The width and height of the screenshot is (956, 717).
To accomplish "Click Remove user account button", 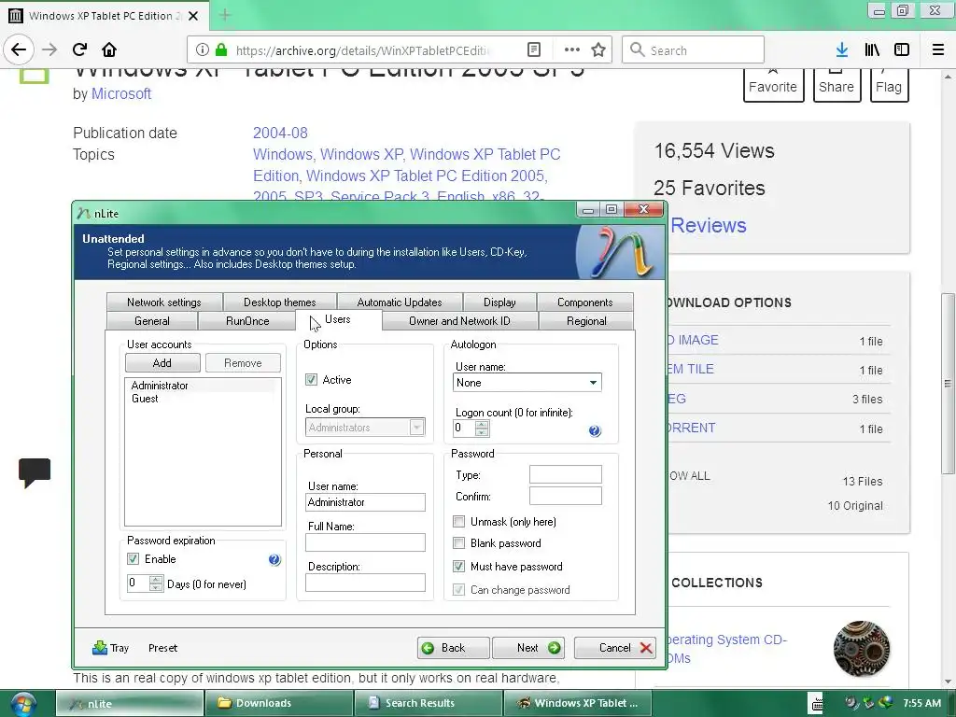I will click(243, 363).
